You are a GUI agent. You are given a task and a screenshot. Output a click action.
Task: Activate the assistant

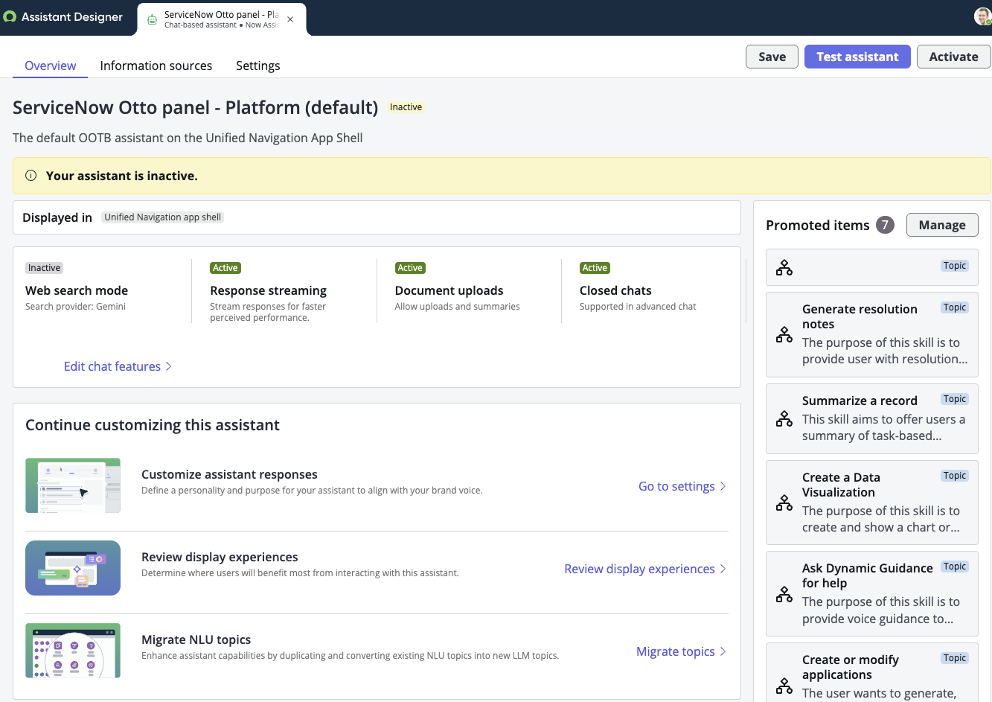tap(953, 57)
